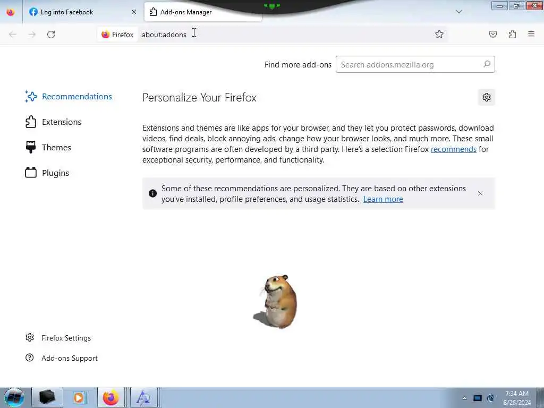This screenshot has width=544, height=408.
Task: Click the Search addons.mozilla.org field
Action: click(415, 64)
